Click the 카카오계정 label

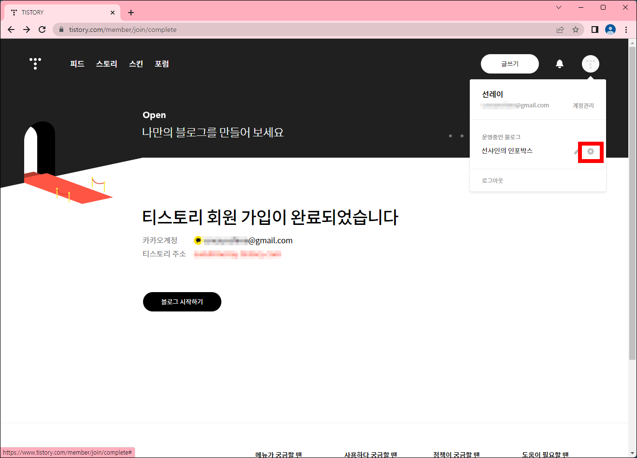(x=160, y=240)
